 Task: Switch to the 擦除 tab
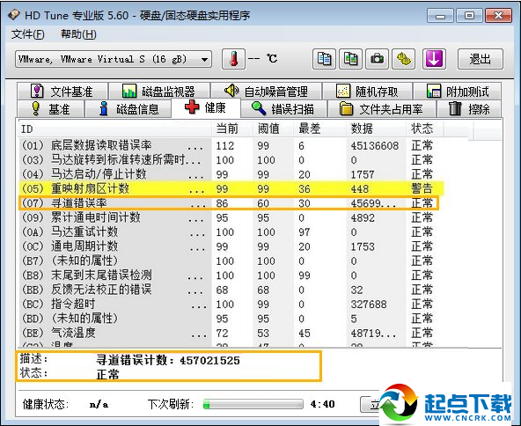tap(469, 108)
